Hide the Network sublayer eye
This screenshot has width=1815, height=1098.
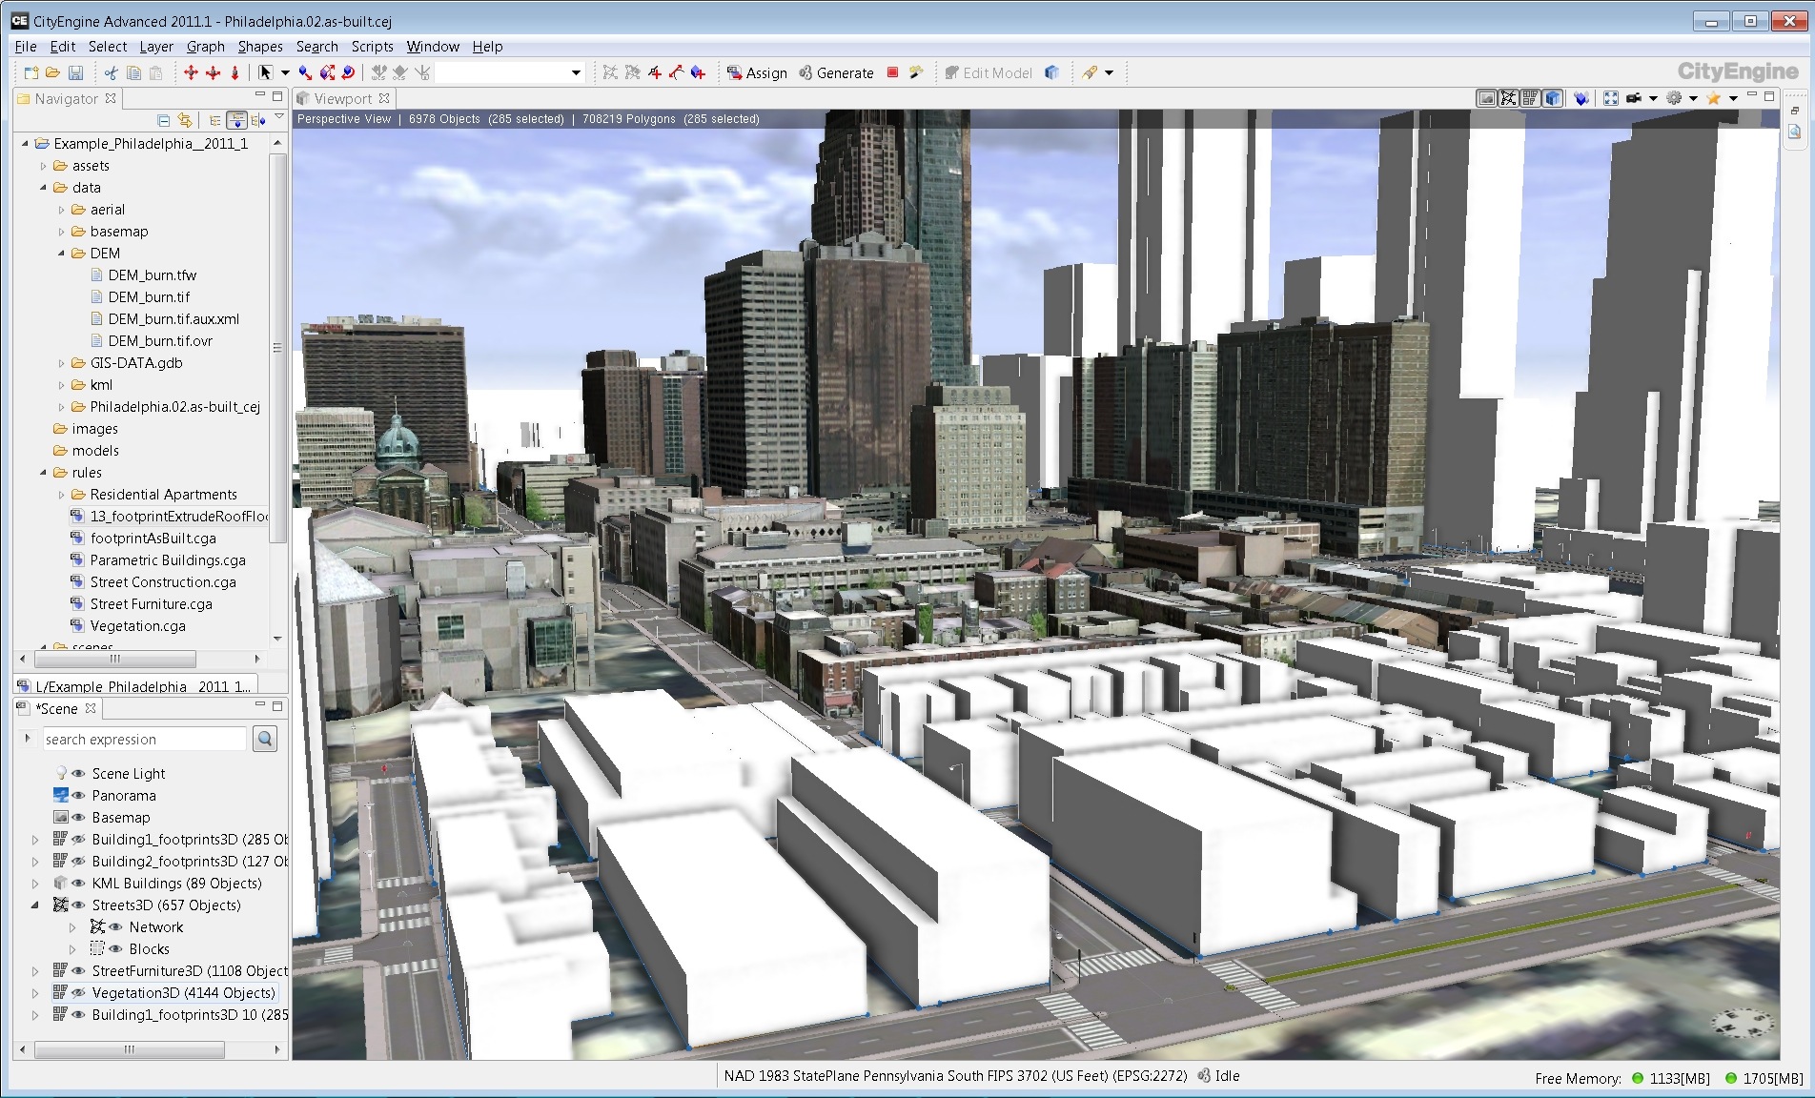point(116,927)
